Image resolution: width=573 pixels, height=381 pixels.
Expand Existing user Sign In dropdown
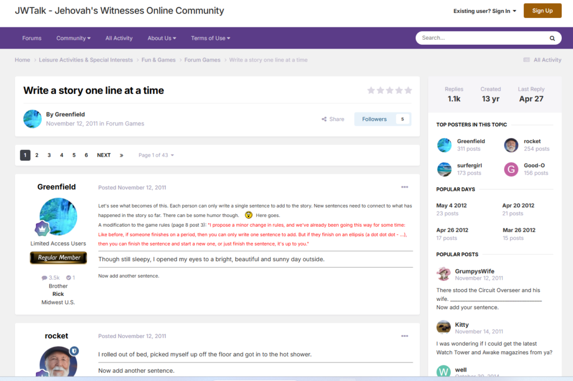[485, 11]
